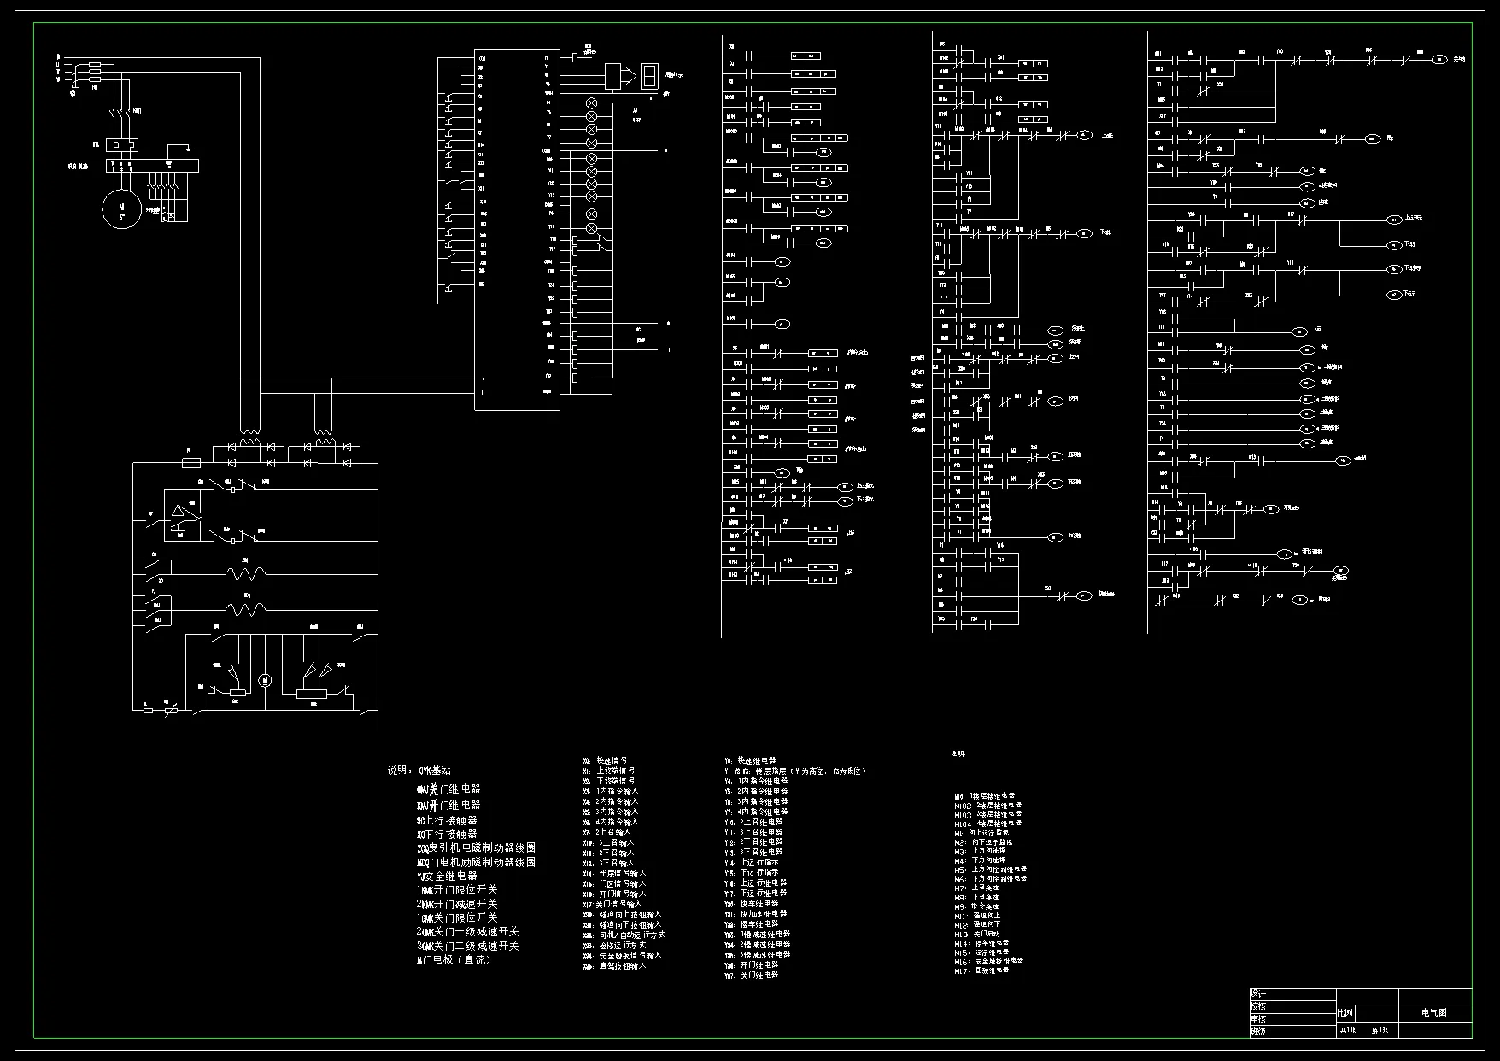The height and width of the screenshot is (1061, 1500).
Task: Select output legend line 'Y14: 上运行指示'
Action: tap(751, 863)
